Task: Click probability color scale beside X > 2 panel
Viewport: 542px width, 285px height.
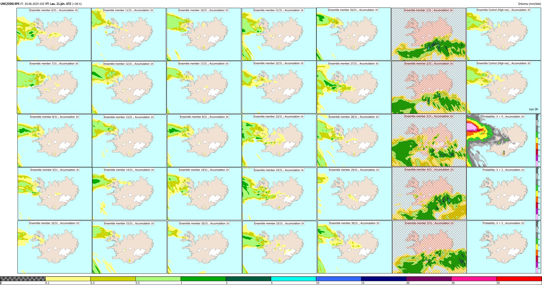Action: click(x=537, y=194)
